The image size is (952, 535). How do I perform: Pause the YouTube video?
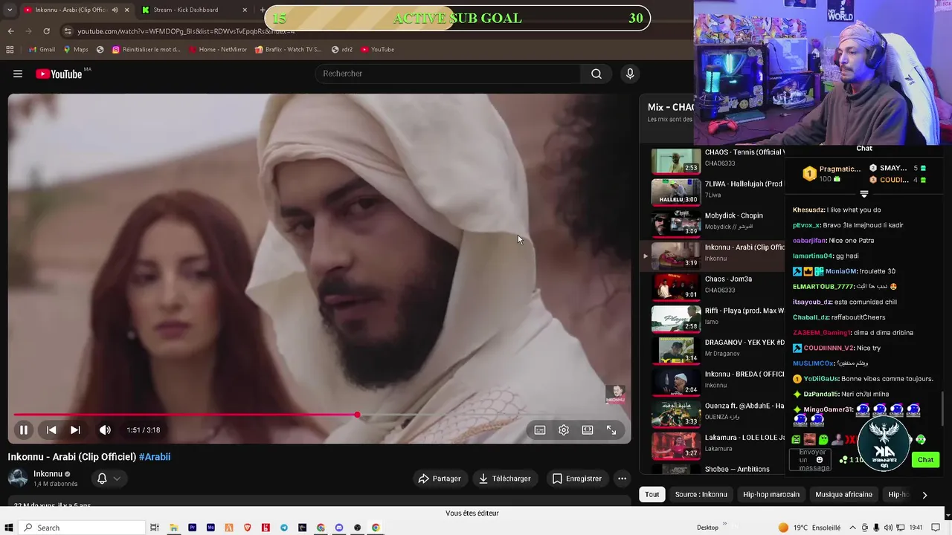tap(24, 429)
